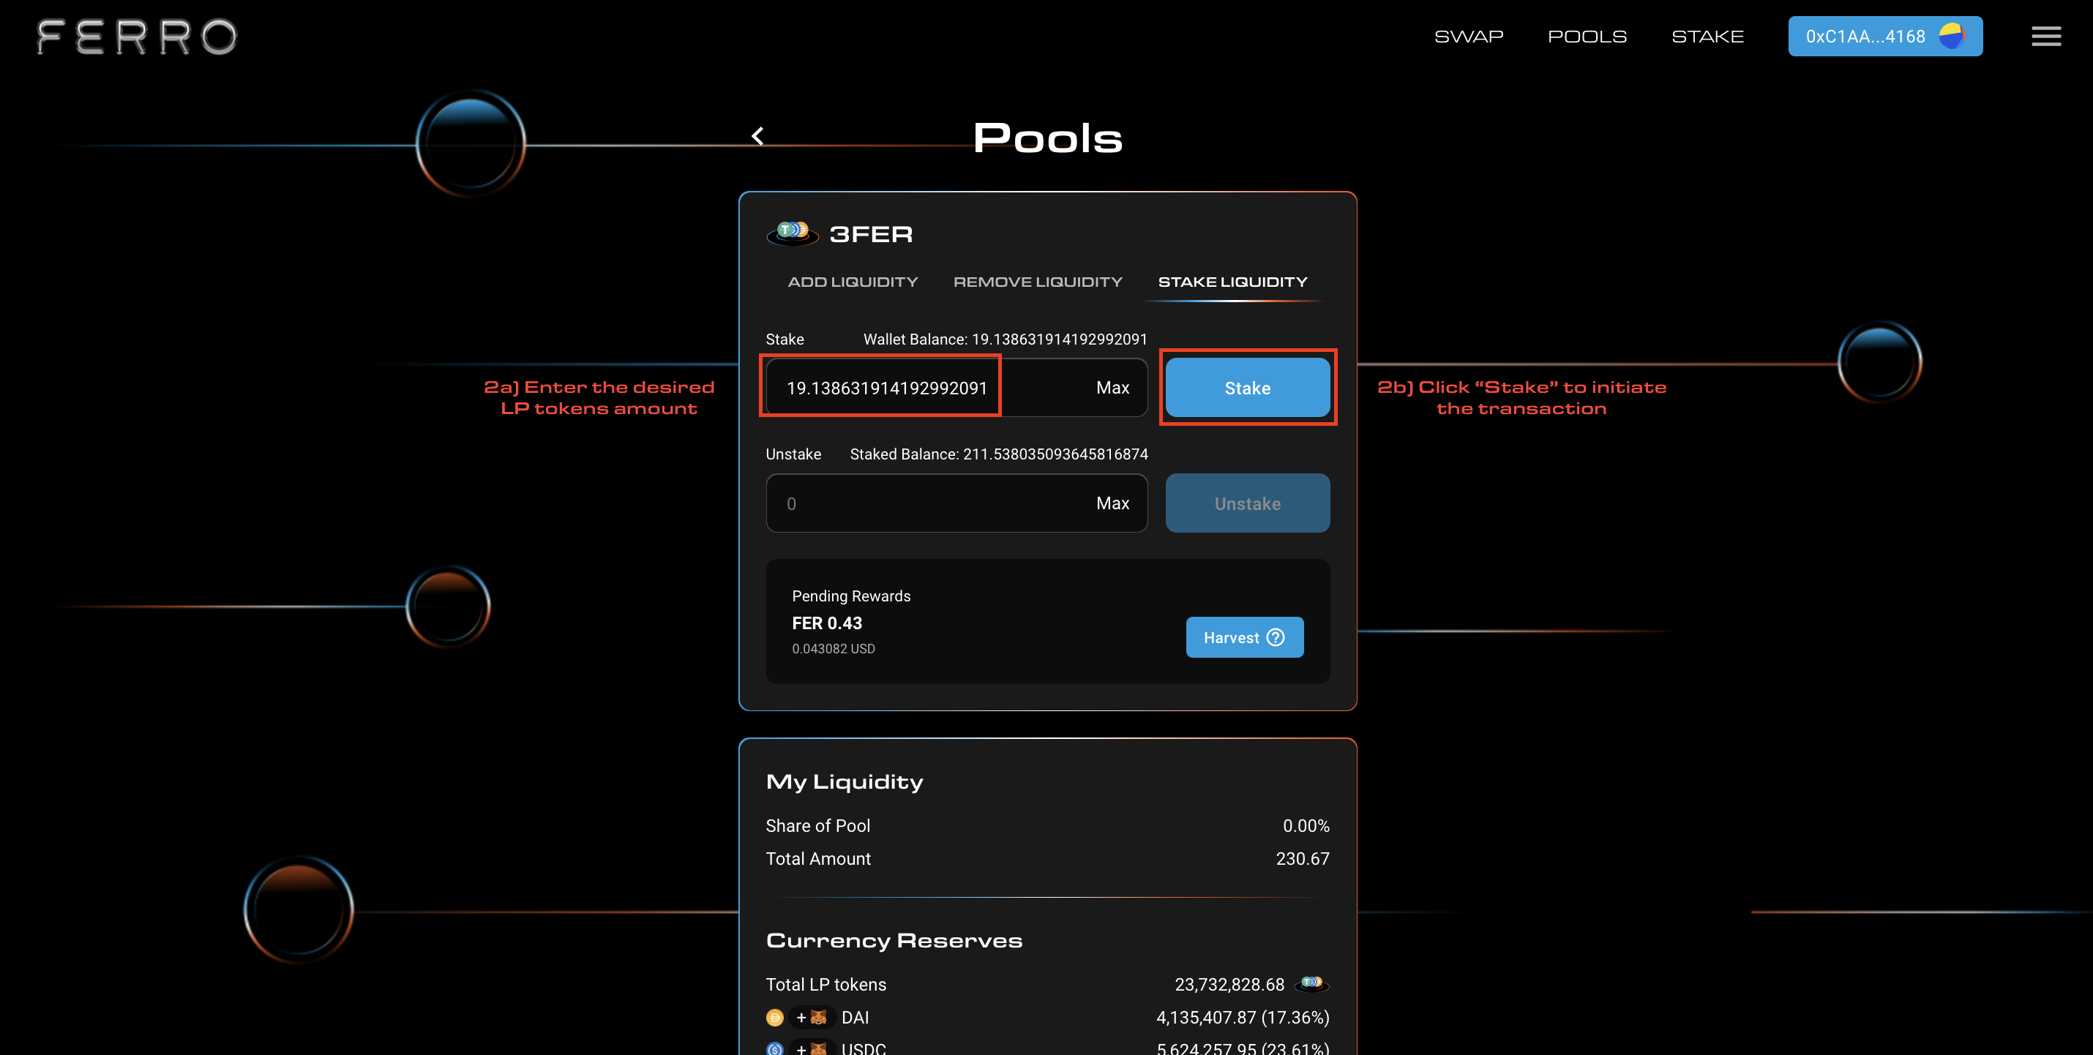
Task: Open the SWAP page
Action: (1468, 37)
